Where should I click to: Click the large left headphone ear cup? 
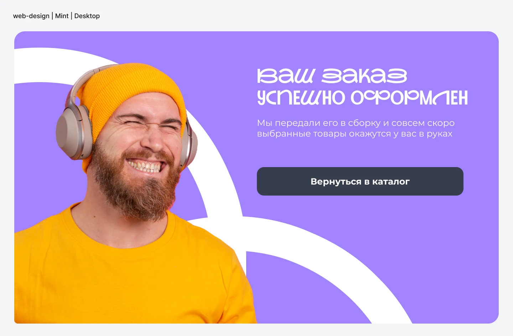[x=74, y=133]
